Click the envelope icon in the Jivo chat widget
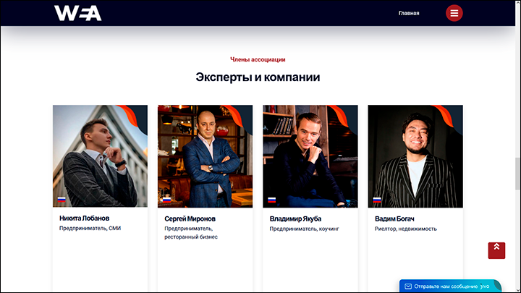 click(408, 286)
